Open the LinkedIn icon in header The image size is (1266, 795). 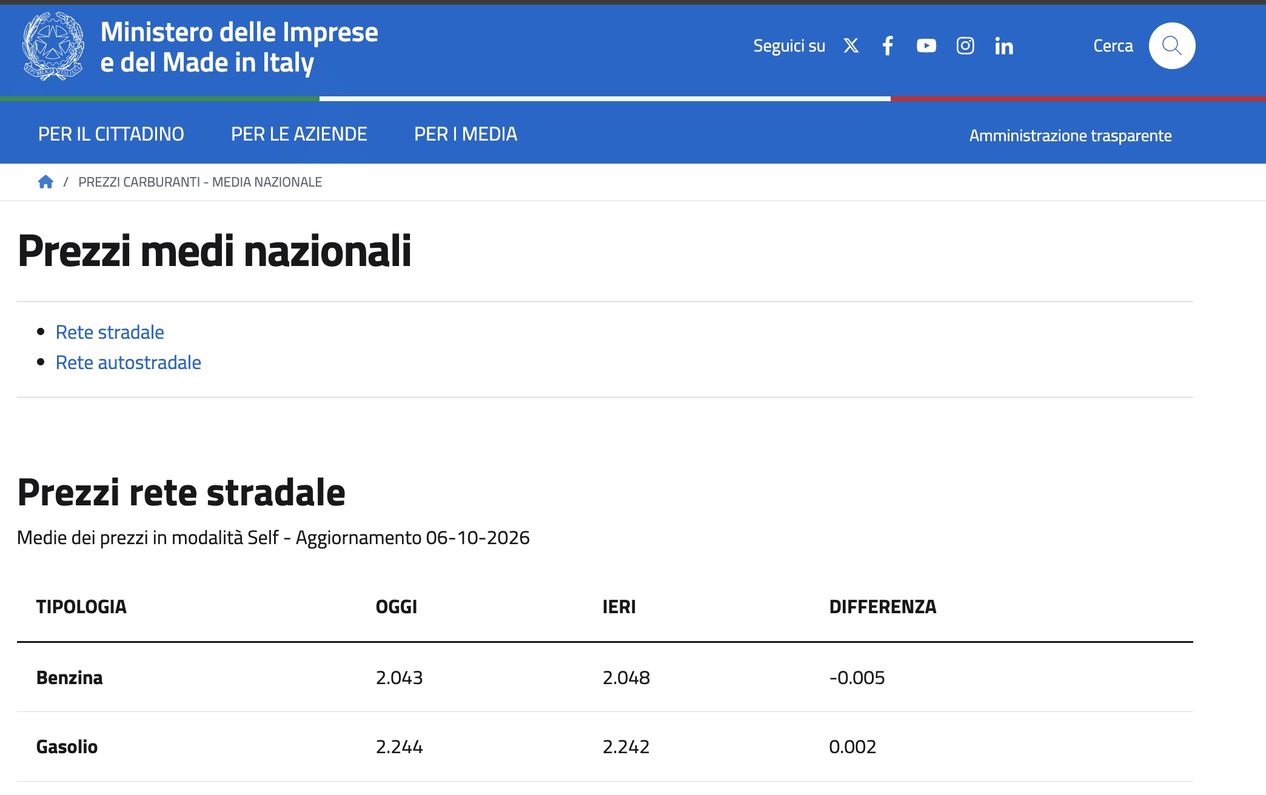click(1004, 45)
